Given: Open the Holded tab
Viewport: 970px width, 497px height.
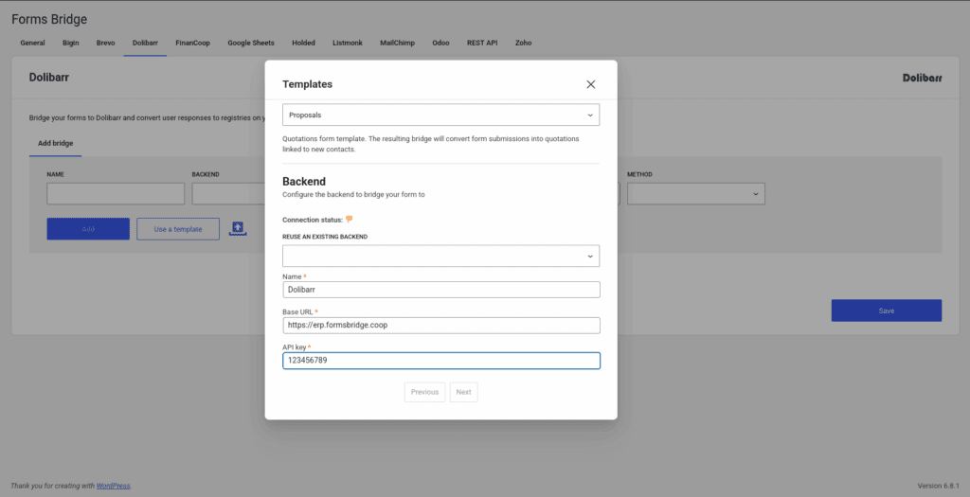Looking at the screenshot, I should point(303,43).
